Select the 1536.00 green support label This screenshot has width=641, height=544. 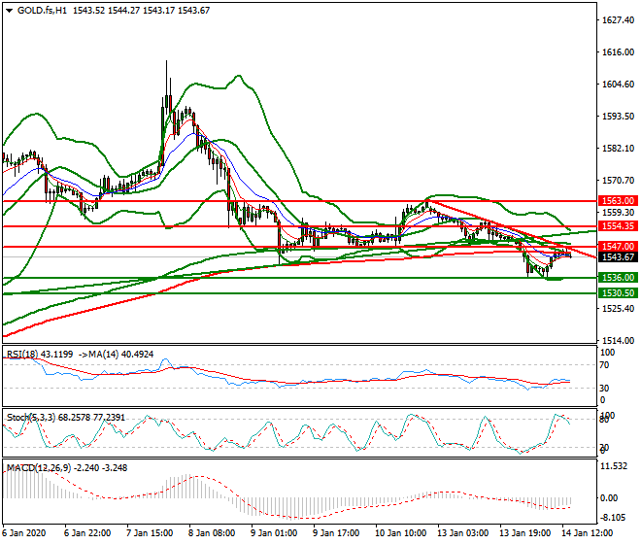[x=618, y=278]
